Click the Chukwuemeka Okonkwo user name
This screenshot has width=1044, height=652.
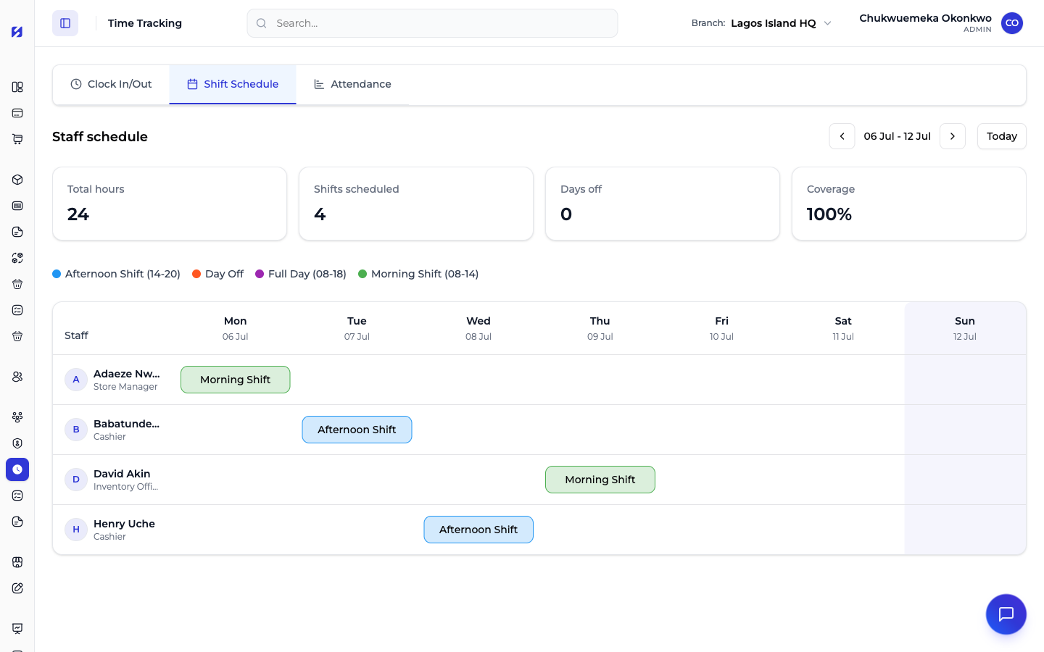(925, 18)
